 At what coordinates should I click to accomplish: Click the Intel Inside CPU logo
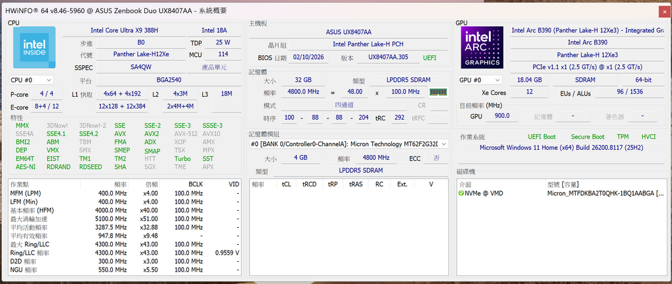tap(34, 47)
